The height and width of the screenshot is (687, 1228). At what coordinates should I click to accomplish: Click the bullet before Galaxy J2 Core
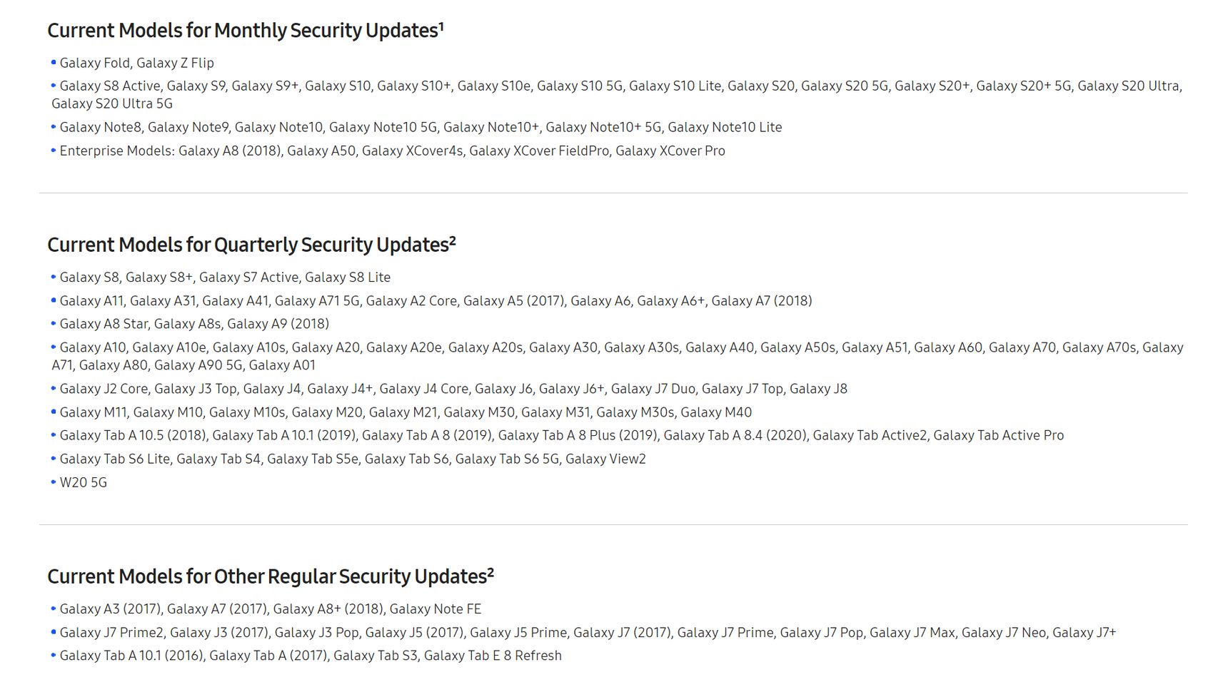[x=54, y=389]
